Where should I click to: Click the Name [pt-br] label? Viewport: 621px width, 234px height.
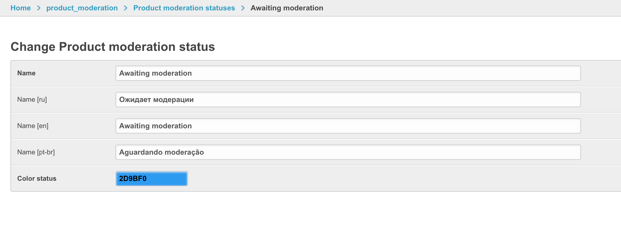36,152
